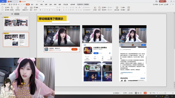Screen dimensions: 175x98
Task: Click the clear formatting eraser icon
Action: (x=57, y=10)
